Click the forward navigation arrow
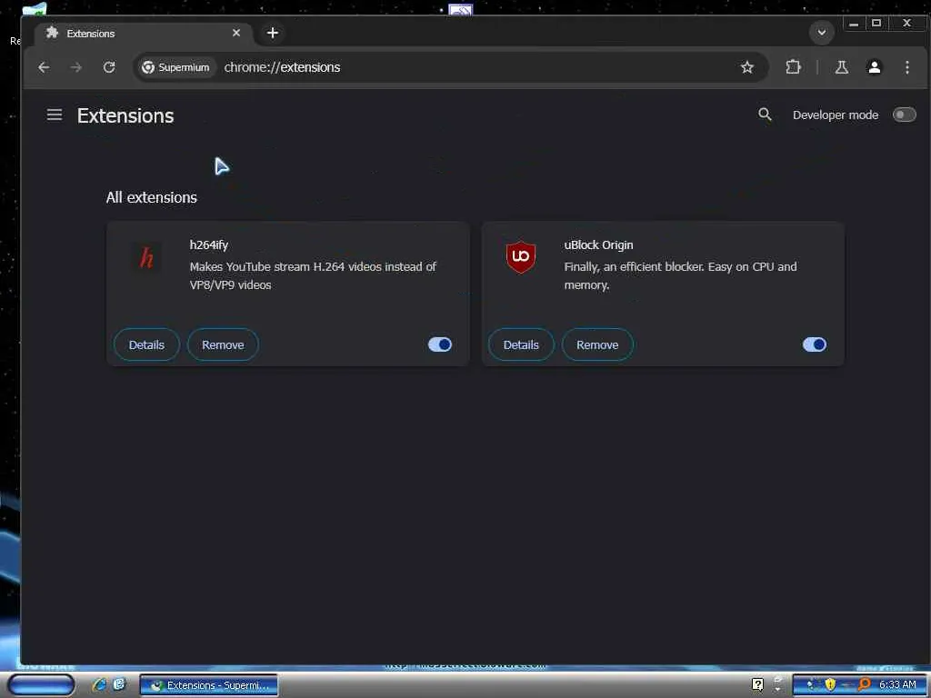This screenshot has height=698, width=931. (76, 67)
